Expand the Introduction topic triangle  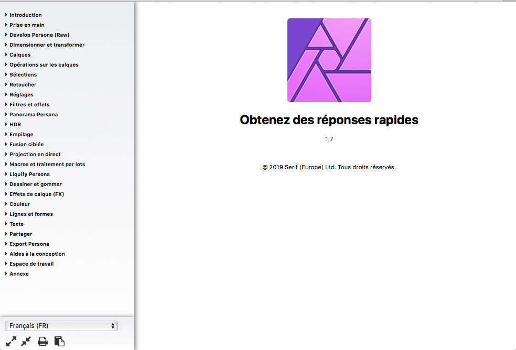(x=6, y=15)
